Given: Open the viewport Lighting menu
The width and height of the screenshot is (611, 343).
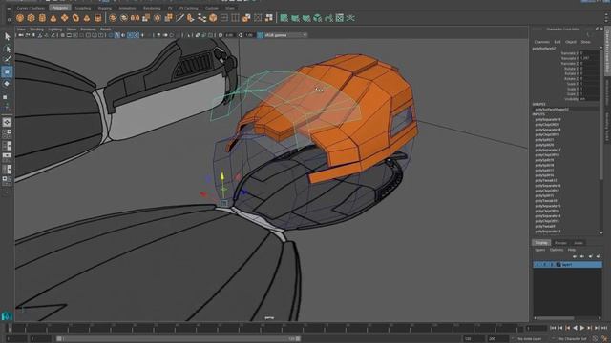Looking at the screenshot, I should tap(55, 30).
